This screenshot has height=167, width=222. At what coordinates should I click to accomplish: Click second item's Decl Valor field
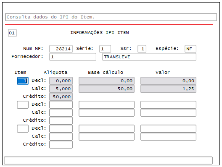[168, 105]
